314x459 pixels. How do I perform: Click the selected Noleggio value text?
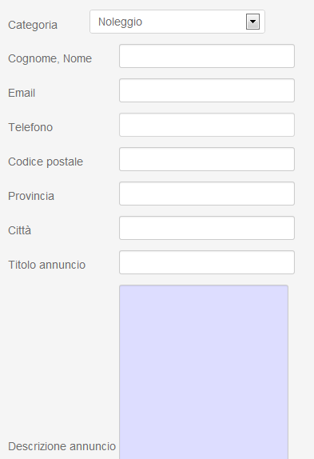point(120,22)
